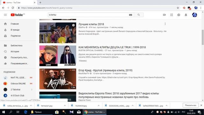Open three-dot options for Лучшие клипы 2018
Image resolution: width=204 pixels, height=115 pixels.
pos(165,24)
